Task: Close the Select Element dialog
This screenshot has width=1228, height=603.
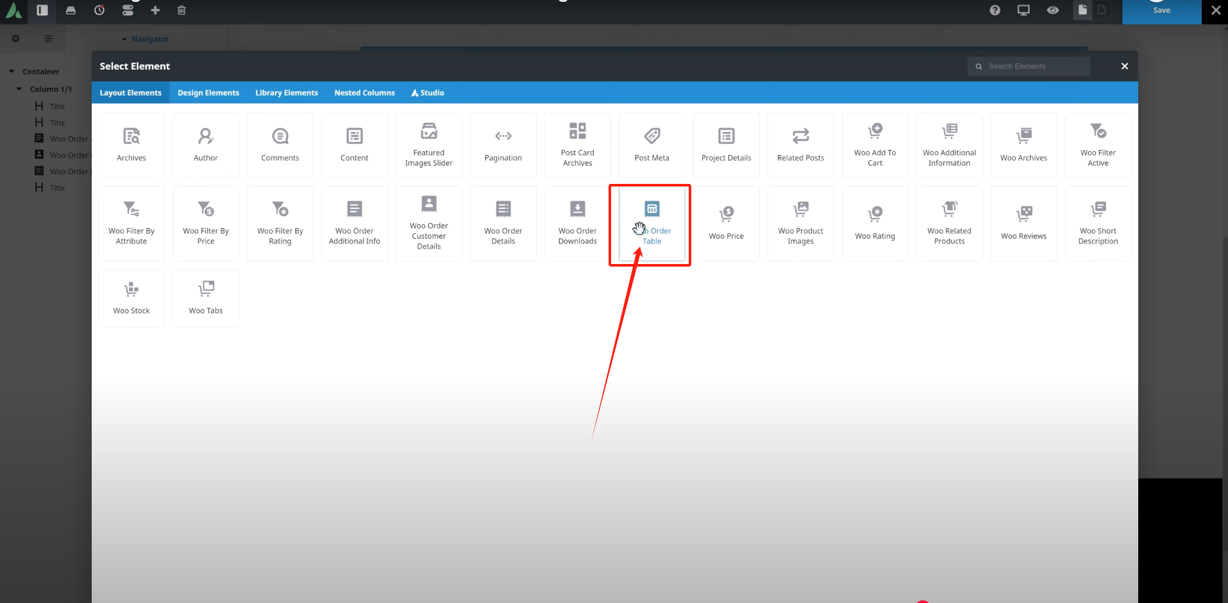Action: coord(1124,67)
